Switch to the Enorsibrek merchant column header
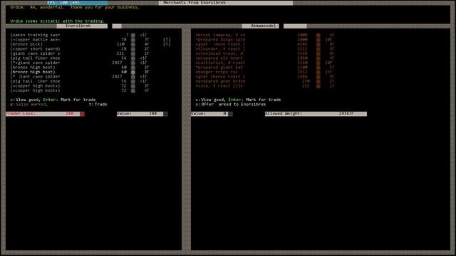Viewport: 456px width, 256px height. pyautogui.click(x=82, y=26)
